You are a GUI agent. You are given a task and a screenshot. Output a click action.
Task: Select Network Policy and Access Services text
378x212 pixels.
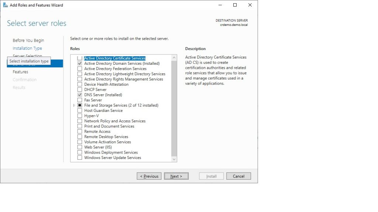[115, 121]
